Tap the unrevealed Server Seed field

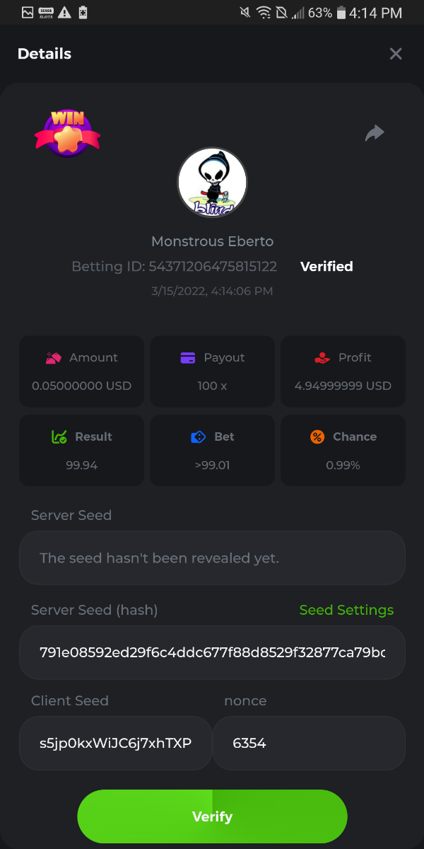click(212, 558)
